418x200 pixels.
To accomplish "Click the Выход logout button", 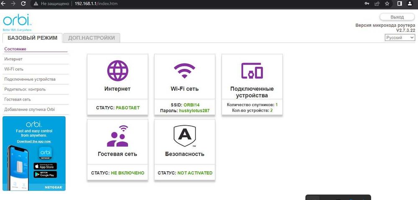I will pyautogui.click(x=397, y=17).
